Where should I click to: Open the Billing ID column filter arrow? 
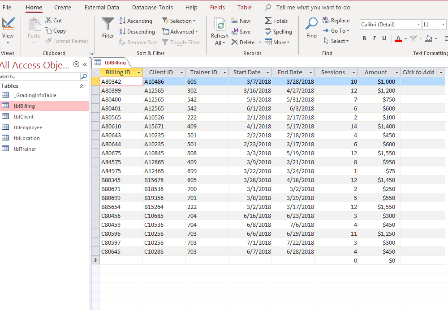(x=138, y=72)
